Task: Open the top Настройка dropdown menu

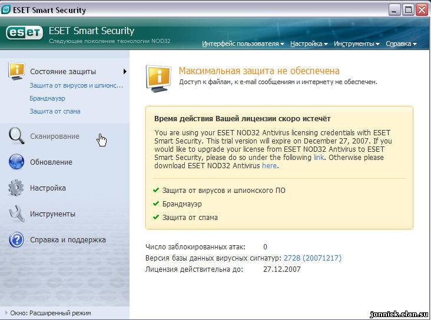Action: (309, 44)
